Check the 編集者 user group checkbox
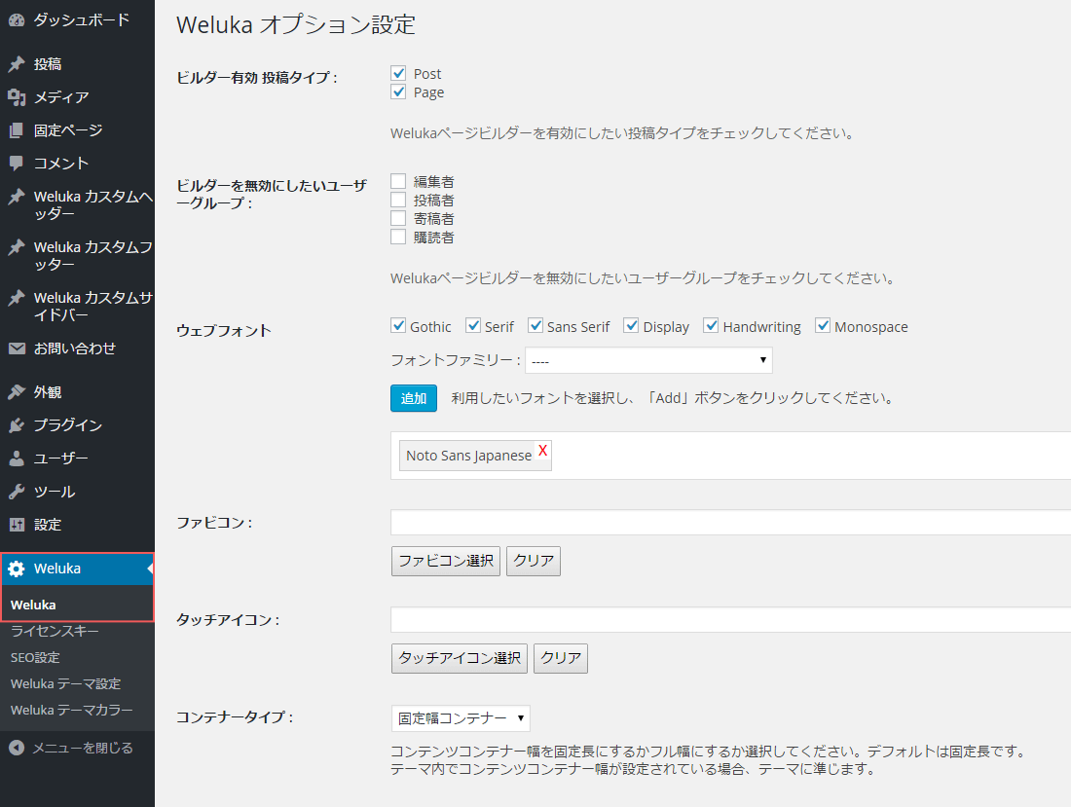 pyautogui.click(x=398, y=181)
